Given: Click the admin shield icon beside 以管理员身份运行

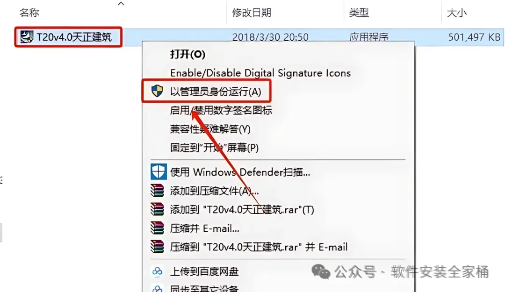Looking at the screenshot, I should 157,91.
